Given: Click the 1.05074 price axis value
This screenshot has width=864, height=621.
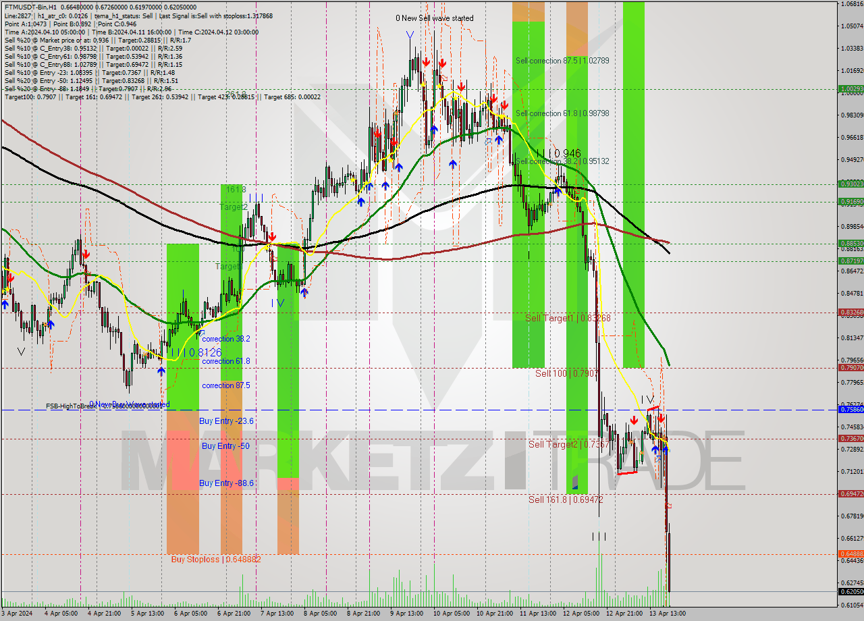Looking at the screenshot, I should click(x=850, y=26).
